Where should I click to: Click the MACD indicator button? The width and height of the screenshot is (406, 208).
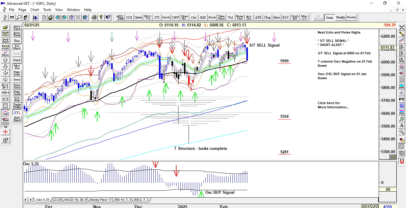tap(166, 18)
